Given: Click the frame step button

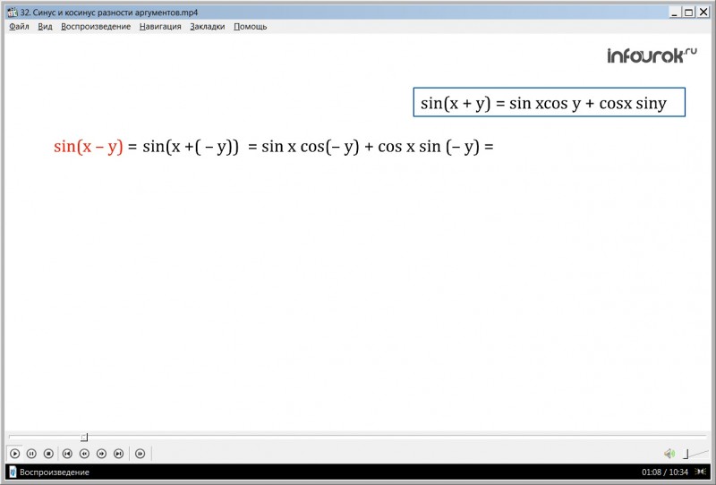Looking at the screenshot, I should click(141, 454).
